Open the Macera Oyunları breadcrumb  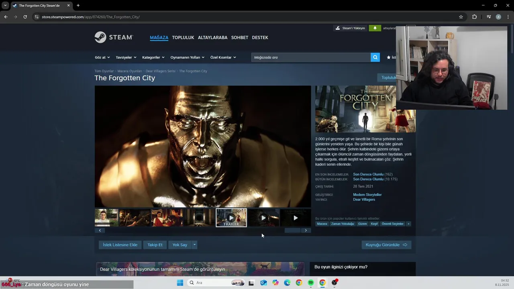tap(130, 71)
